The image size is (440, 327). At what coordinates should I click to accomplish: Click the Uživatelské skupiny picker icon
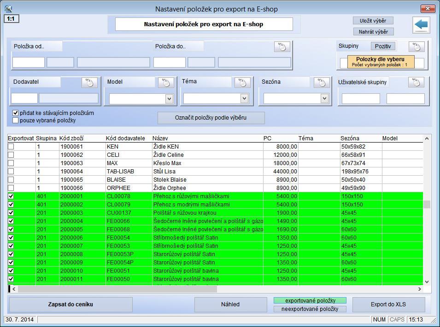tap(416, 82)
